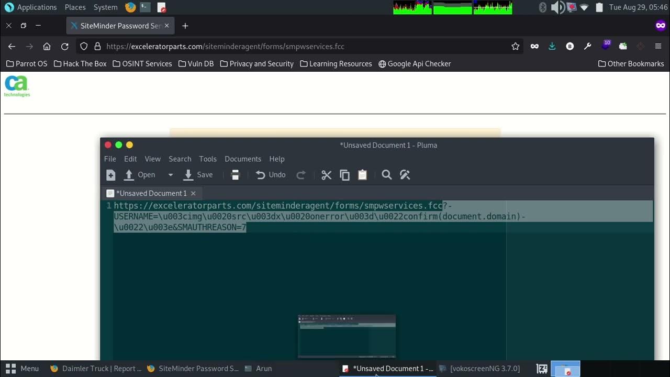Click the Print icon in Pluma toolbar
The width and height of the screenshot is (670, 377).
pos(235,175)
